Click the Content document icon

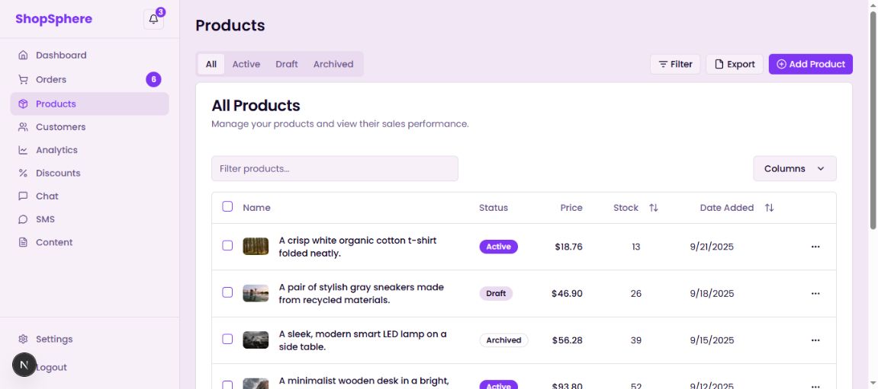pyautogui.click(x=23, y=243)
